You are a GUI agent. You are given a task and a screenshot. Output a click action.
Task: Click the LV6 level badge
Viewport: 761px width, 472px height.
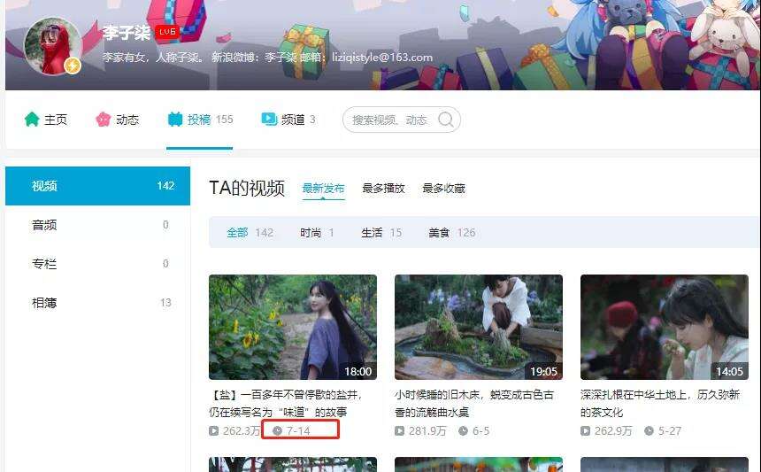point(167,32)
